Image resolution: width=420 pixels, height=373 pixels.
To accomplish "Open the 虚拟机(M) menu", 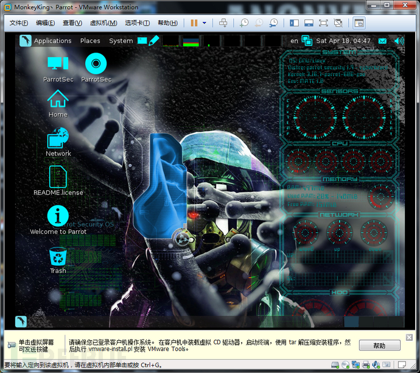I will point(103,23).
